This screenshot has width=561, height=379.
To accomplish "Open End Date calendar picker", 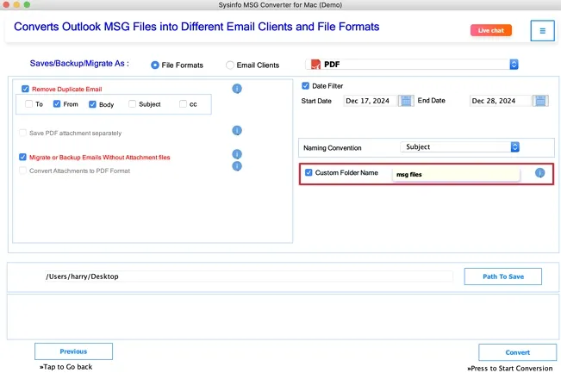I will coord(540,101).
